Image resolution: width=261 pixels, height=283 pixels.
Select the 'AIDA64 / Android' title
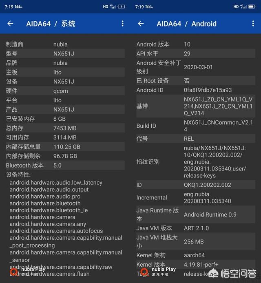click(187, 24)
